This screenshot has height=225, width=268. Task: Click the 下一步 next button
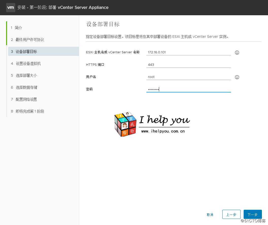(253, 214)
